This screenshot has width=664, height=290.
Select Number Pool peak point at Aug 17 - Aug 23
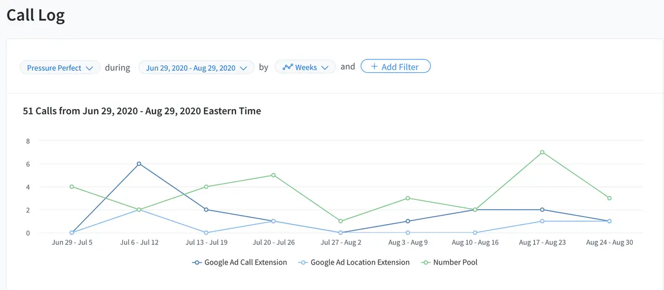(542, 152)
